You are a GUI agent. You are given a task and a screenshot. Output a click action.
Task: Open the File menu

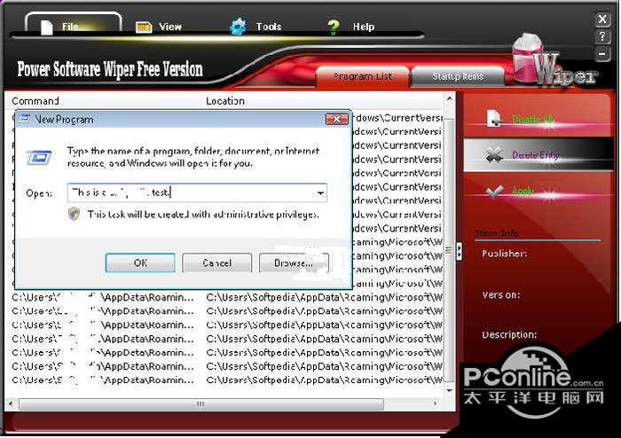coord(74,26)
